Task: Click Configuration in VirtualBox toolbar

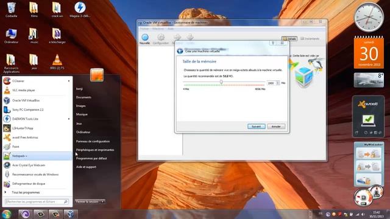Action: (161, 39)
